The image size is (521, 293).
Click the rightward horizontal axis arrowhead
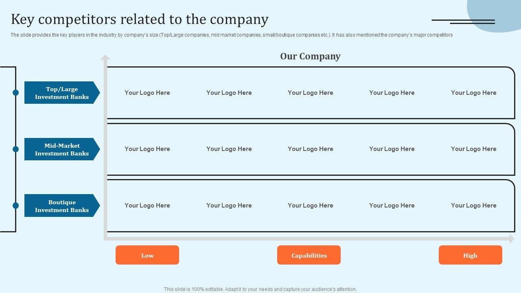(512, 239)
